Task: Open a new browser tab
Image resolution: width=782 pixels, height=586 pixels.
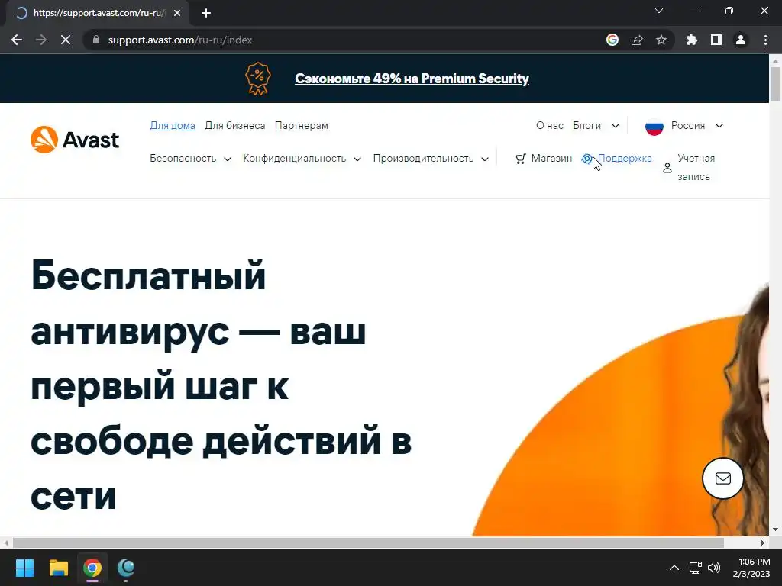Action: [x=206, y=13]
